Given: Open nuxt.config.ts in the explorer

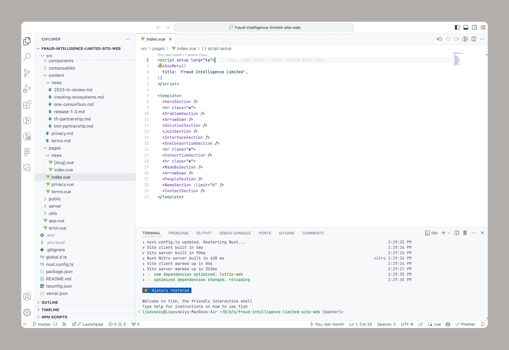Looking at the screenshot, I should [x=60, y=264].
